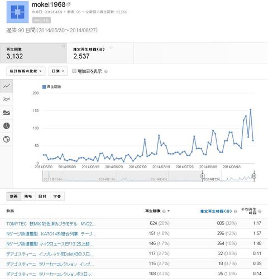Image resolution: width=268 pixels, height=279 pixels.
Task: Open video TOMYTEC 技MIX 彩色済みプラモデル
Action: click(51, 224)
